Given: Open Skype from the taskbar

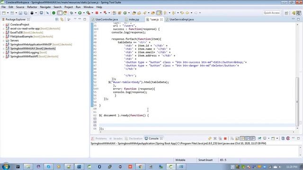Looking at the screenshot, I should 48,167.
